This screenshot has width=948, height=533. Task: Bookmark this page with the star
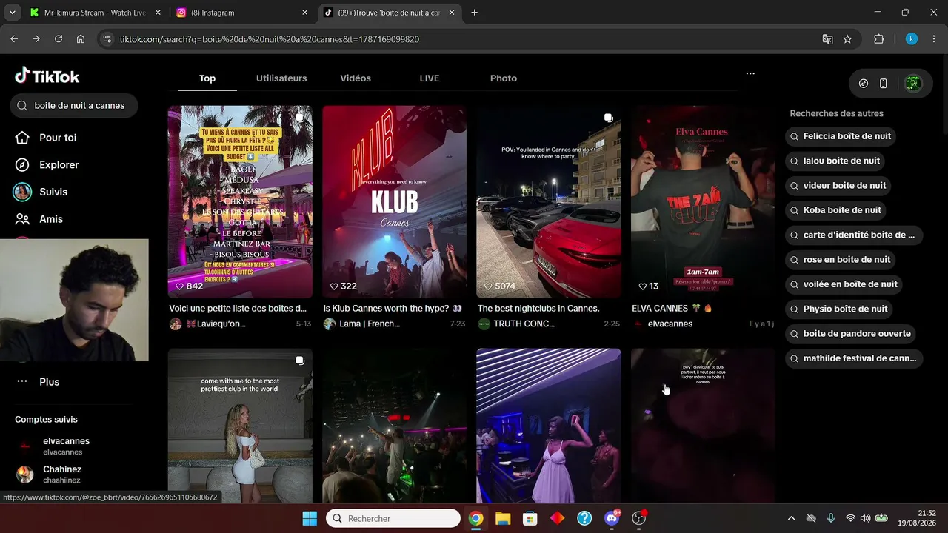click(x=847, y=39)
